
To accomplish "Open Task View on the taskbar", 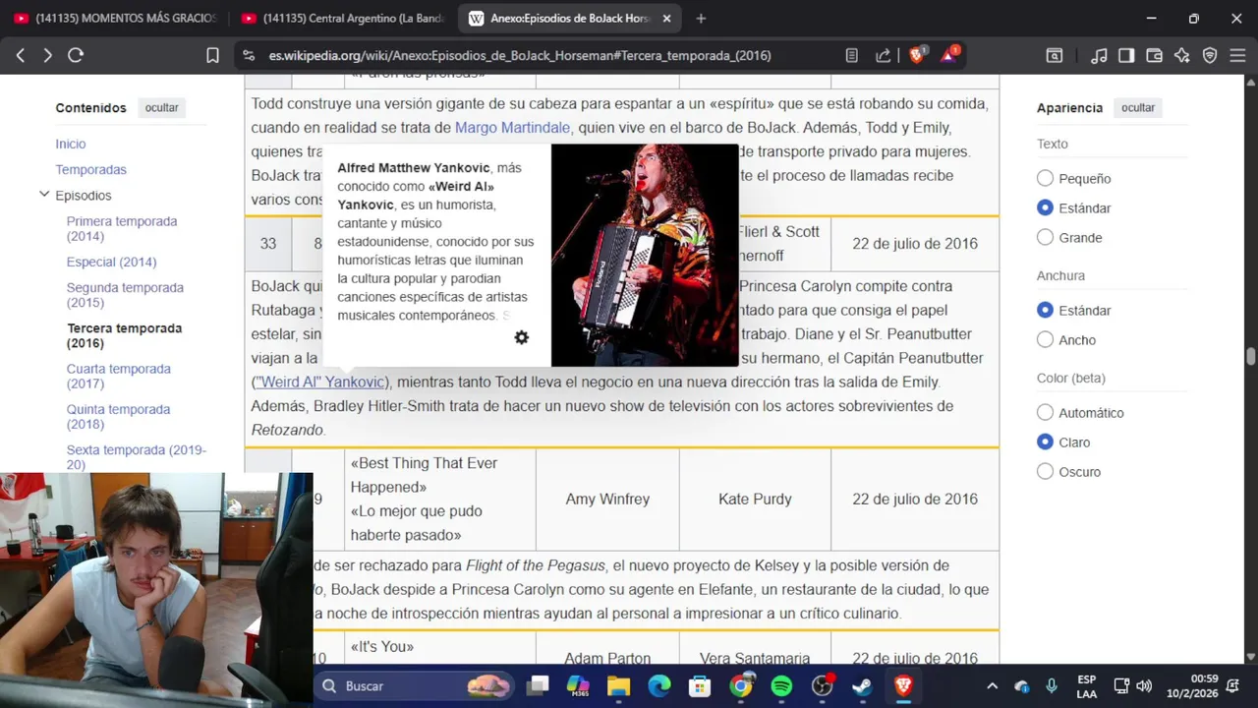I will pos(538,685).
